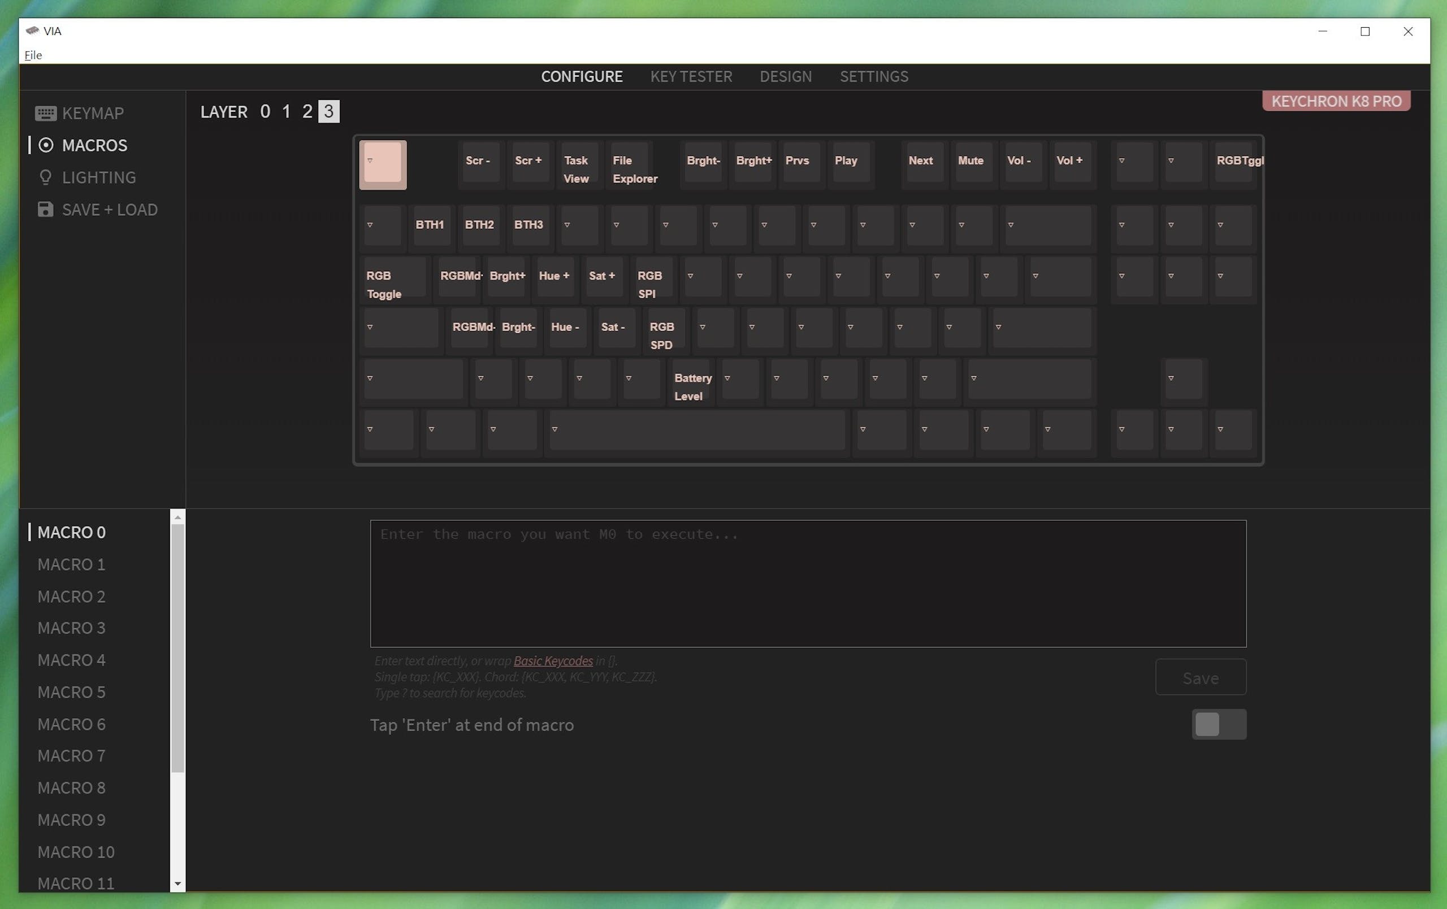Switch to the DESIGN tab

786,76
